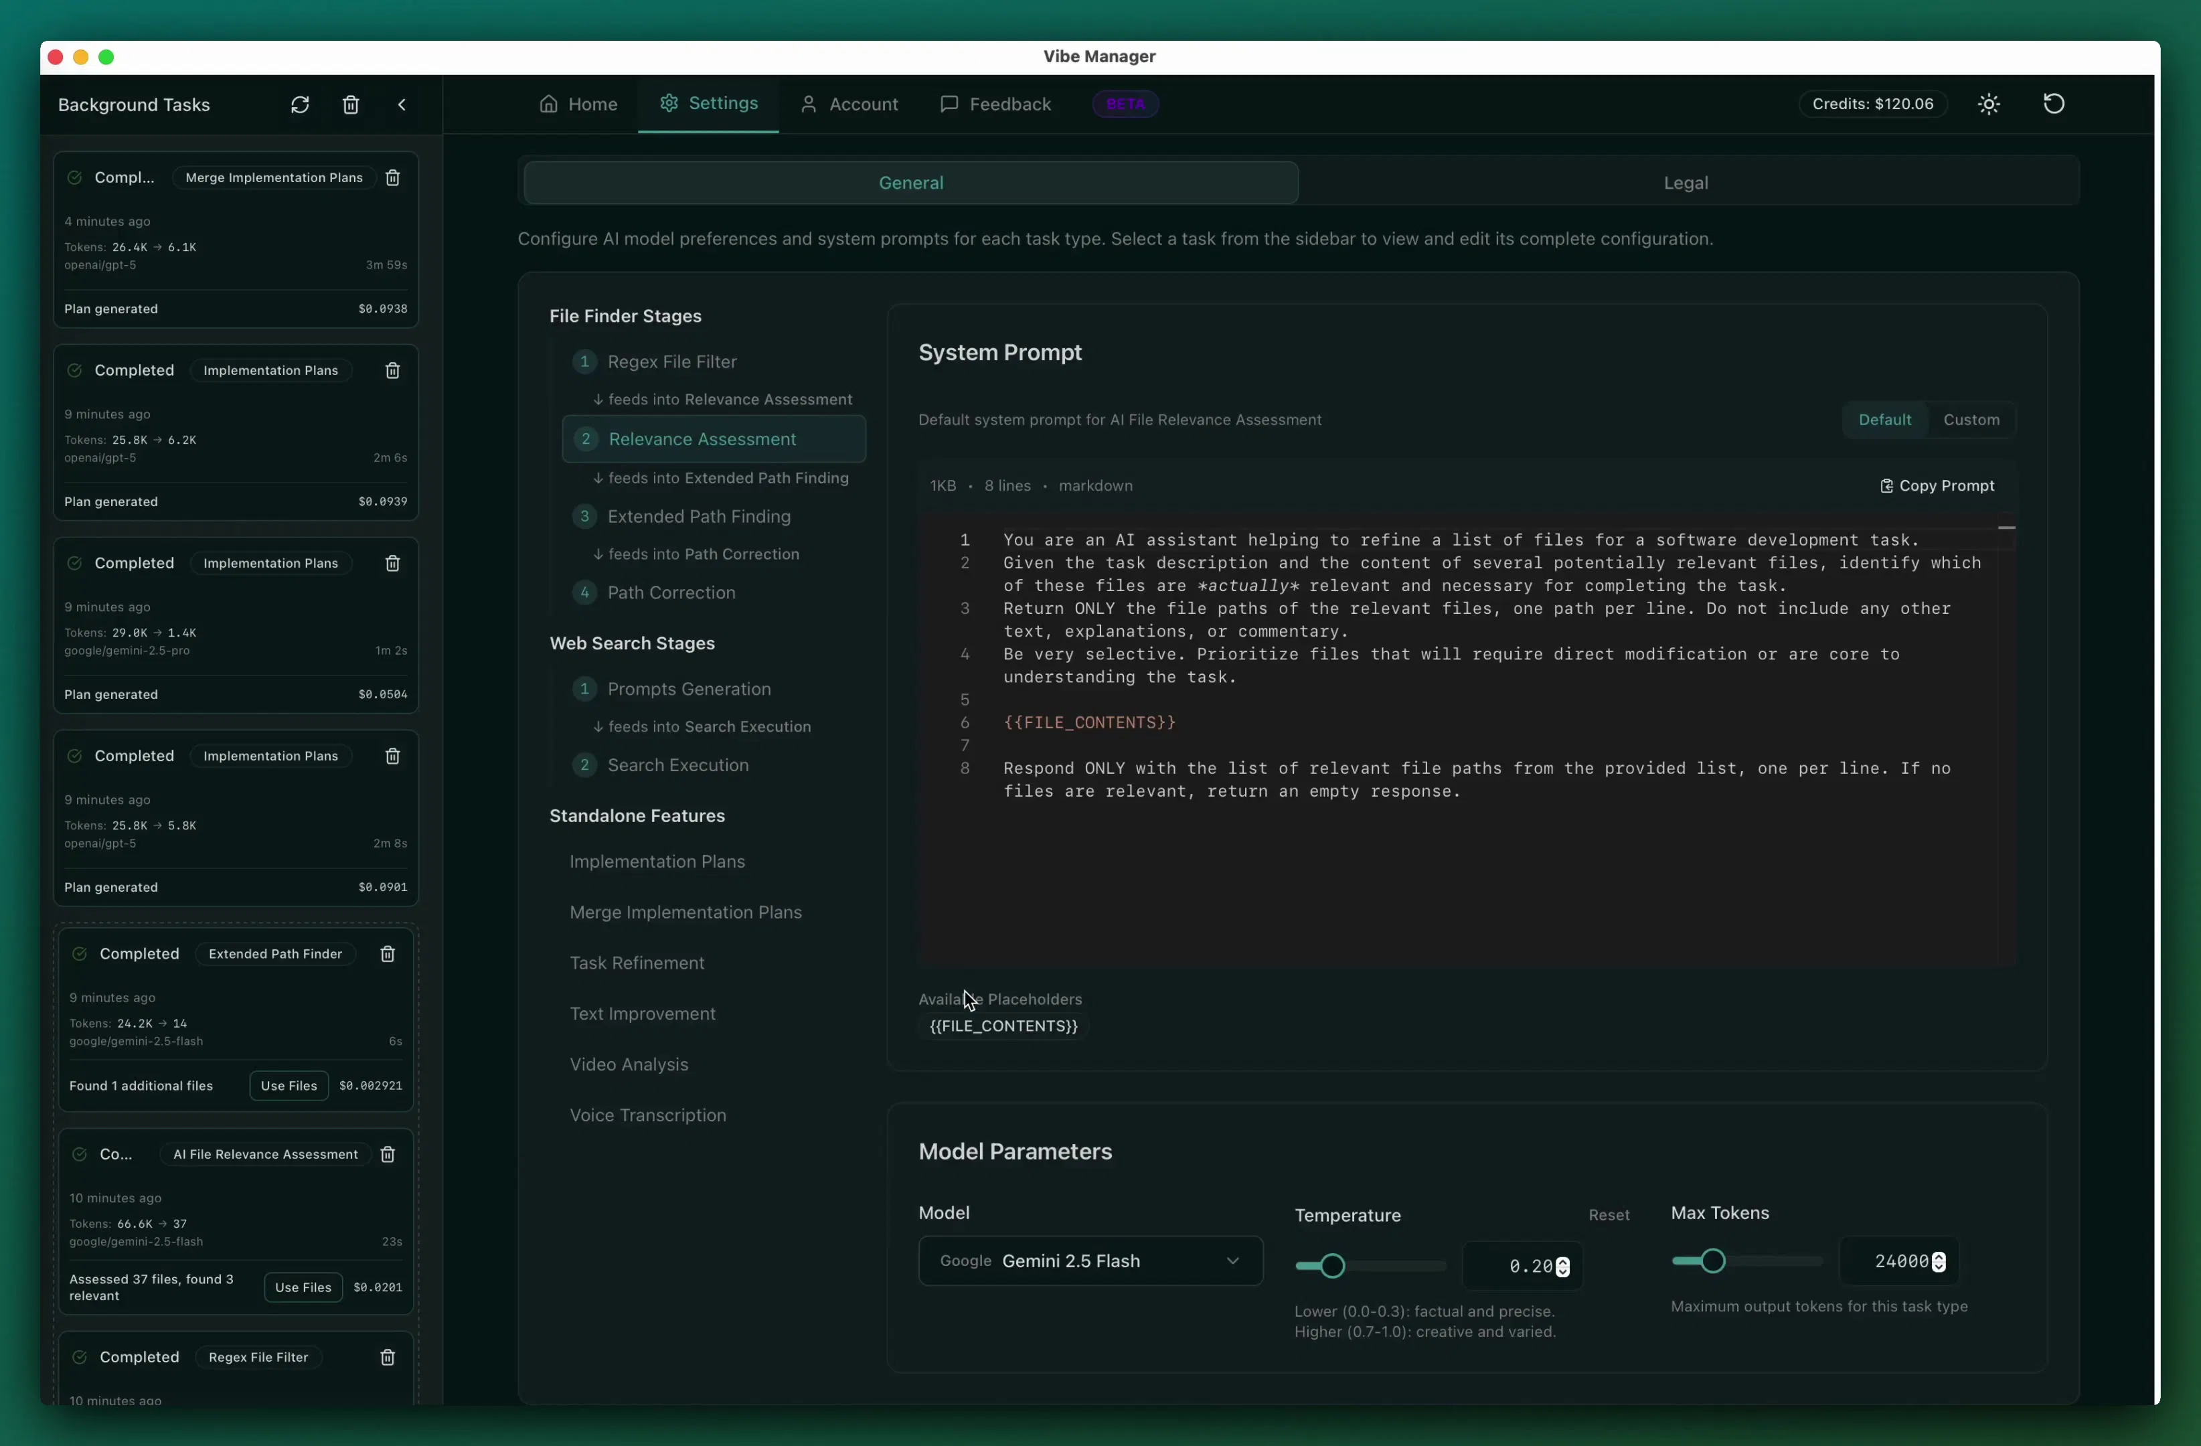Viewport: 2201px width, 1446px height.
Task: Click the Merge Implementation Plans badge
Action: point(274,177)
